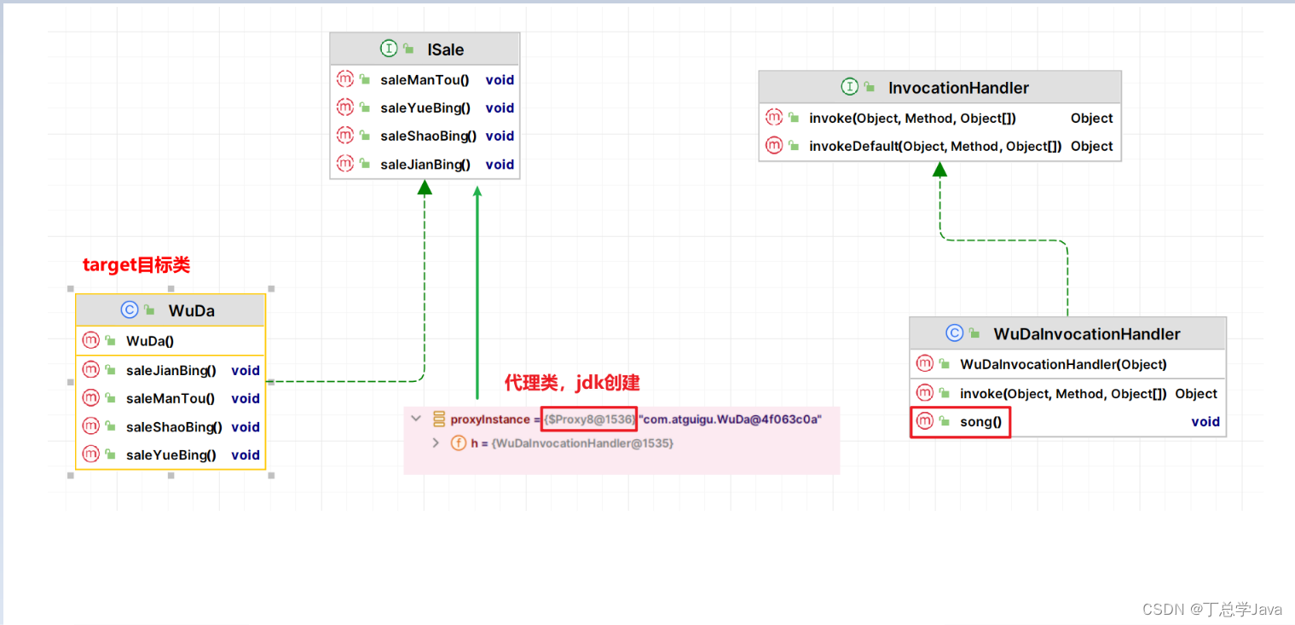Select the WuDa title in class header
Screen dimensions: 1295x625
point(192,310)
